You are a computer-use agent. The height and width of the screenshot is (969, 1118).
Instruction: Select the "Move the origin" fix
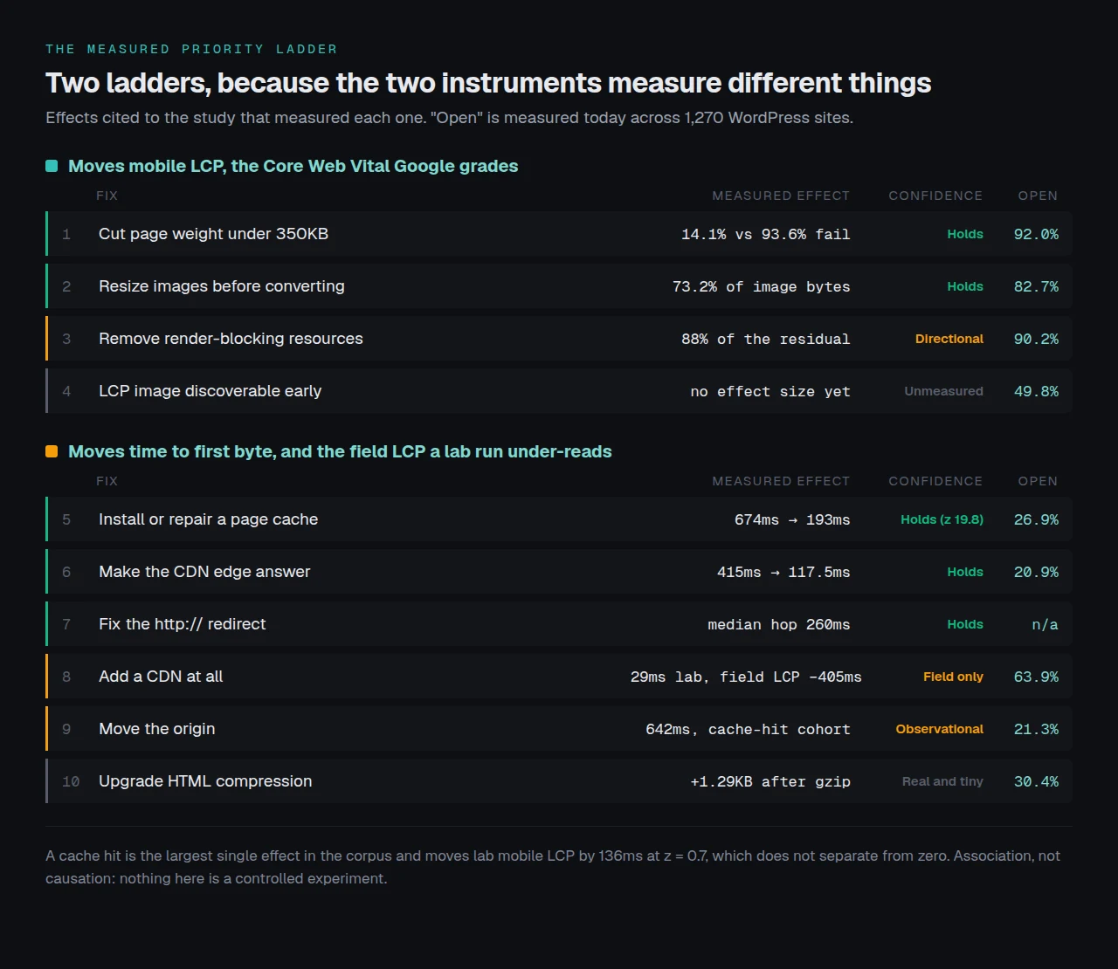tap(156, 729)
